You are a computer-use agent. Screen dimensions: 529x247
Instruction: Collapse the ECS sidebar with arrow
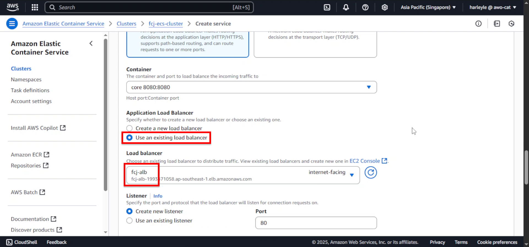click(91, 43)
